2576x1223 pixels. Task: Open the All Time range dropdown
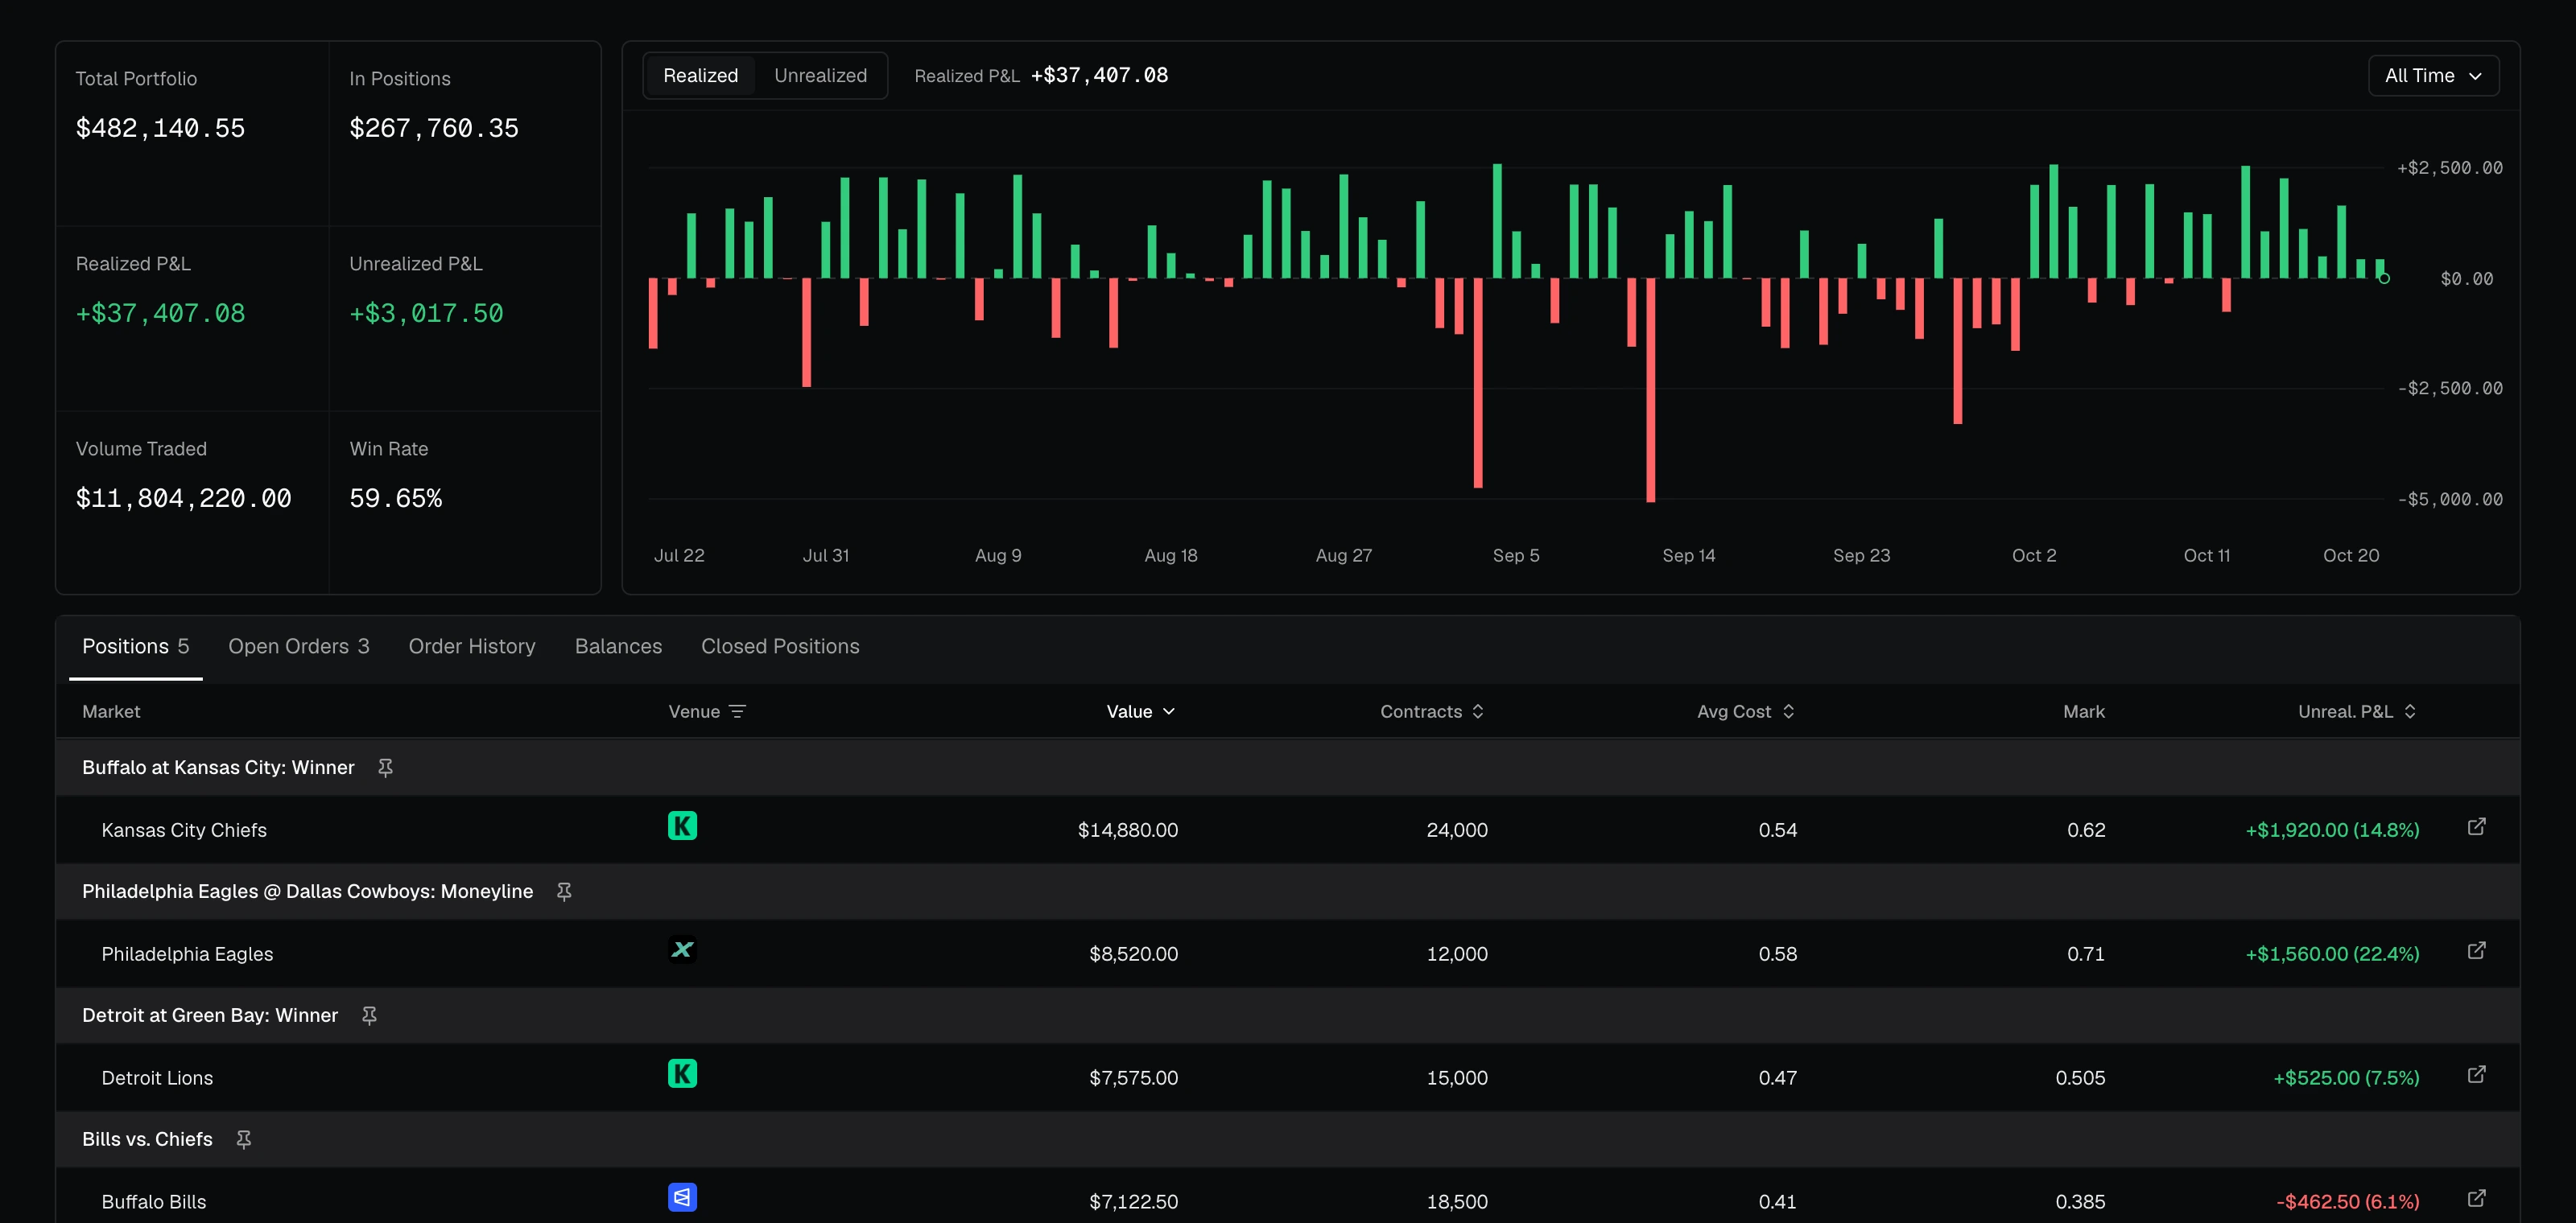tap(2433, 76)
